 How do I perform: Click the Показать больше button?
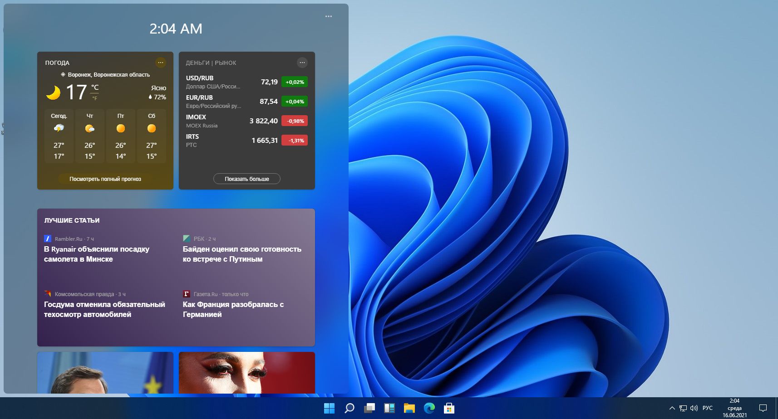click(247, 179)
